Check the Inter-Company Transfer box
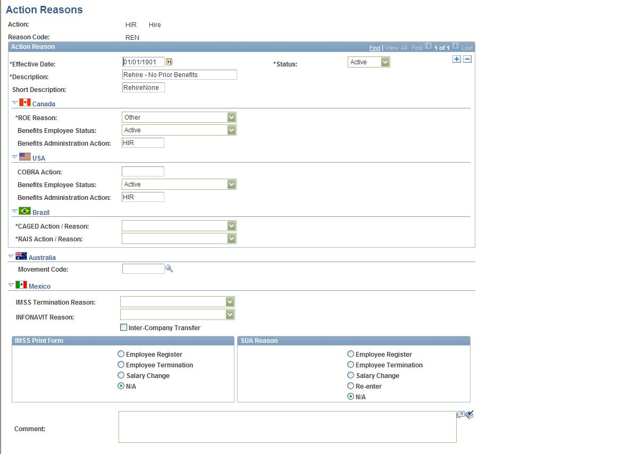Viewport: 621px width, 454px height. coord(123,327)
